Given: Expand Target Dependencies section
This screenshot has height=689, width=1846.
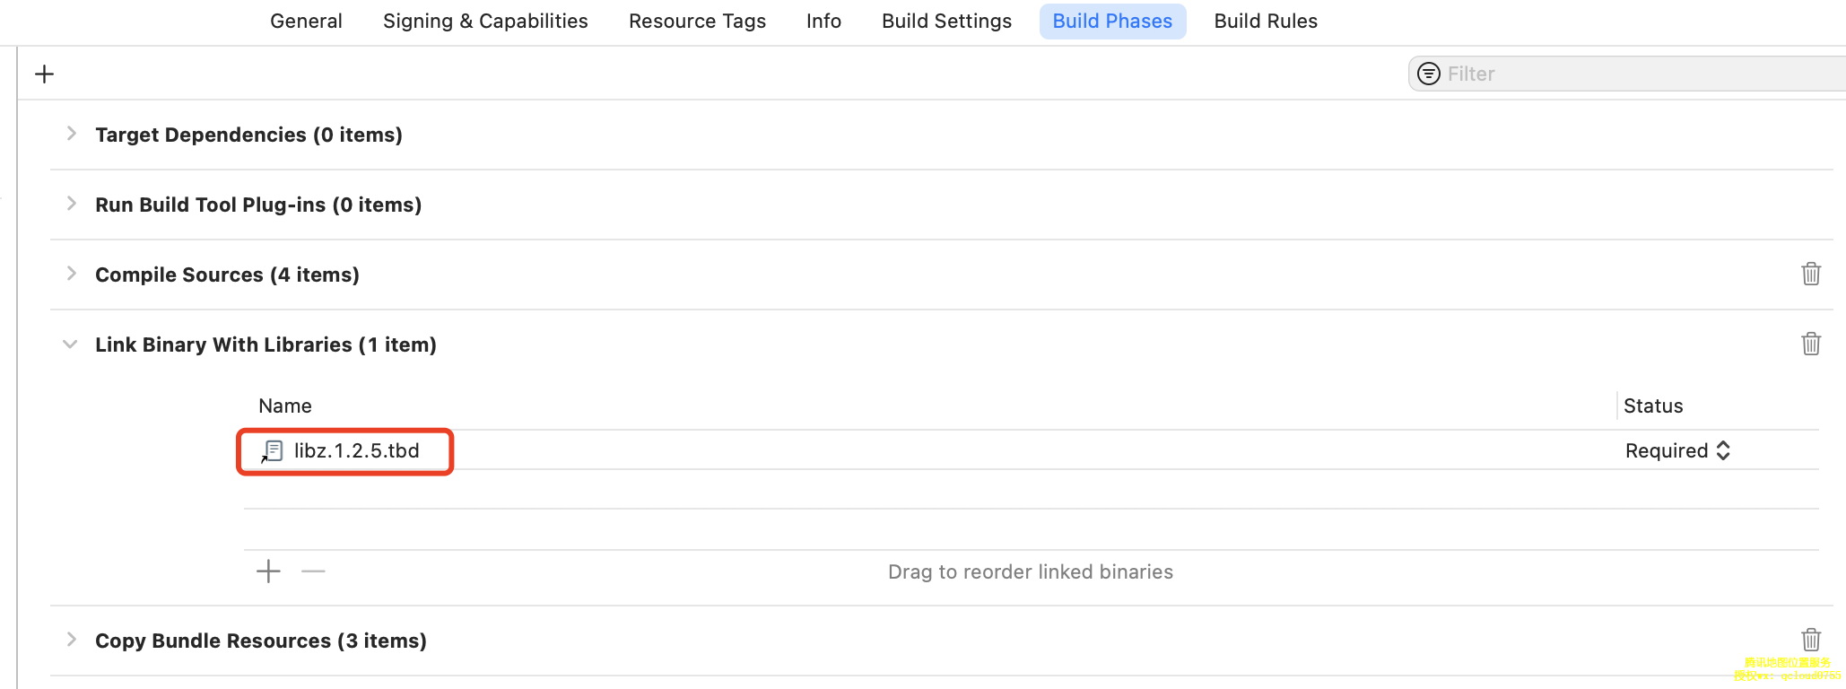Looking at the screenshot, I should pos(72,134).
